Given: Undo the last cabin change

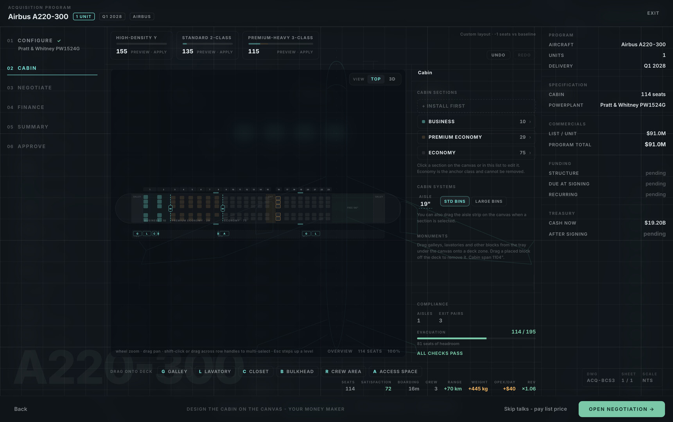Looking at the screenshot, I should [x=498, y=55].
